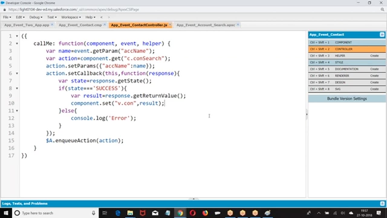Open Task View from taskbar
Viewport: 387px width, 218px height.
pos(105,213)
